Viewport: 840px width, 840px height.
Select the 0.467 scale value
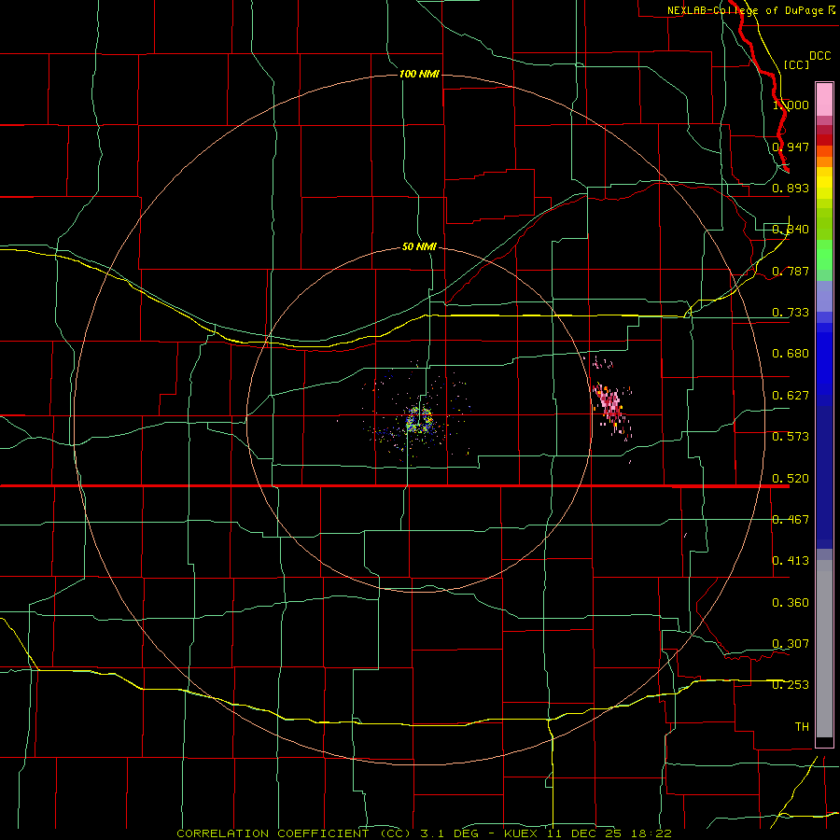click(x=791, y=520)
